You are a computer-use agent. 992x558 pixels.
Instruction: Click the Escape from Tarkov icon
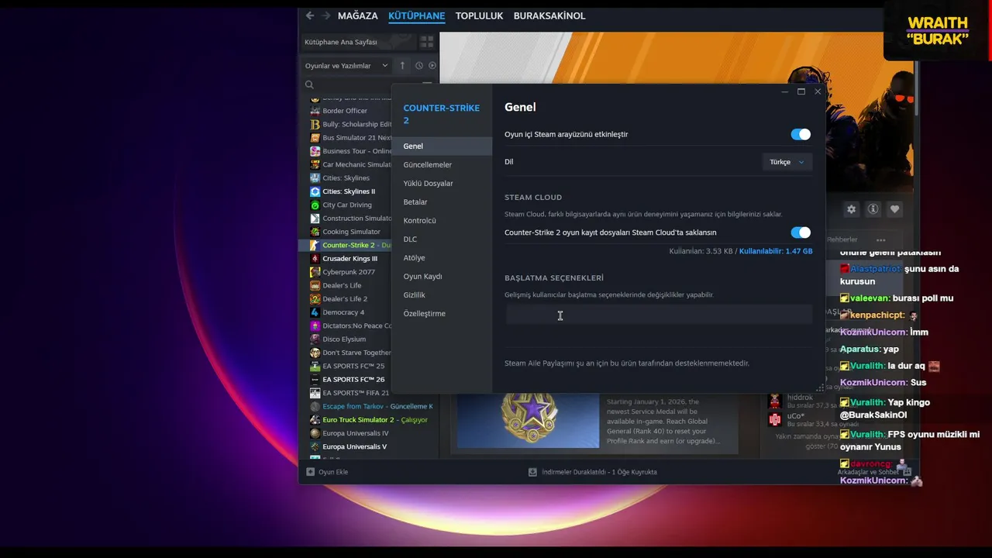(315, 406)
